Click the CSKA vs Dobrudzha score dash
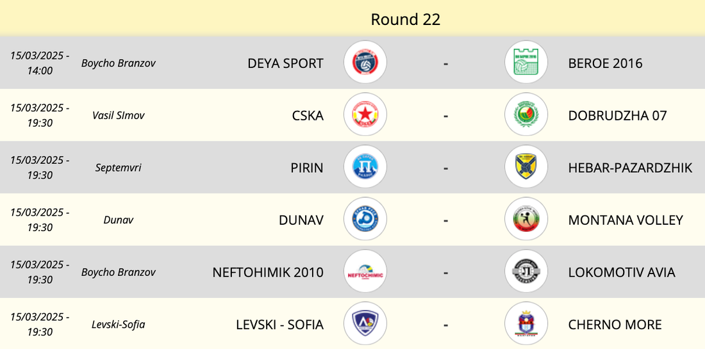Image resolution: width=705 pixels, height=349 pixels. tap(445, 116)
